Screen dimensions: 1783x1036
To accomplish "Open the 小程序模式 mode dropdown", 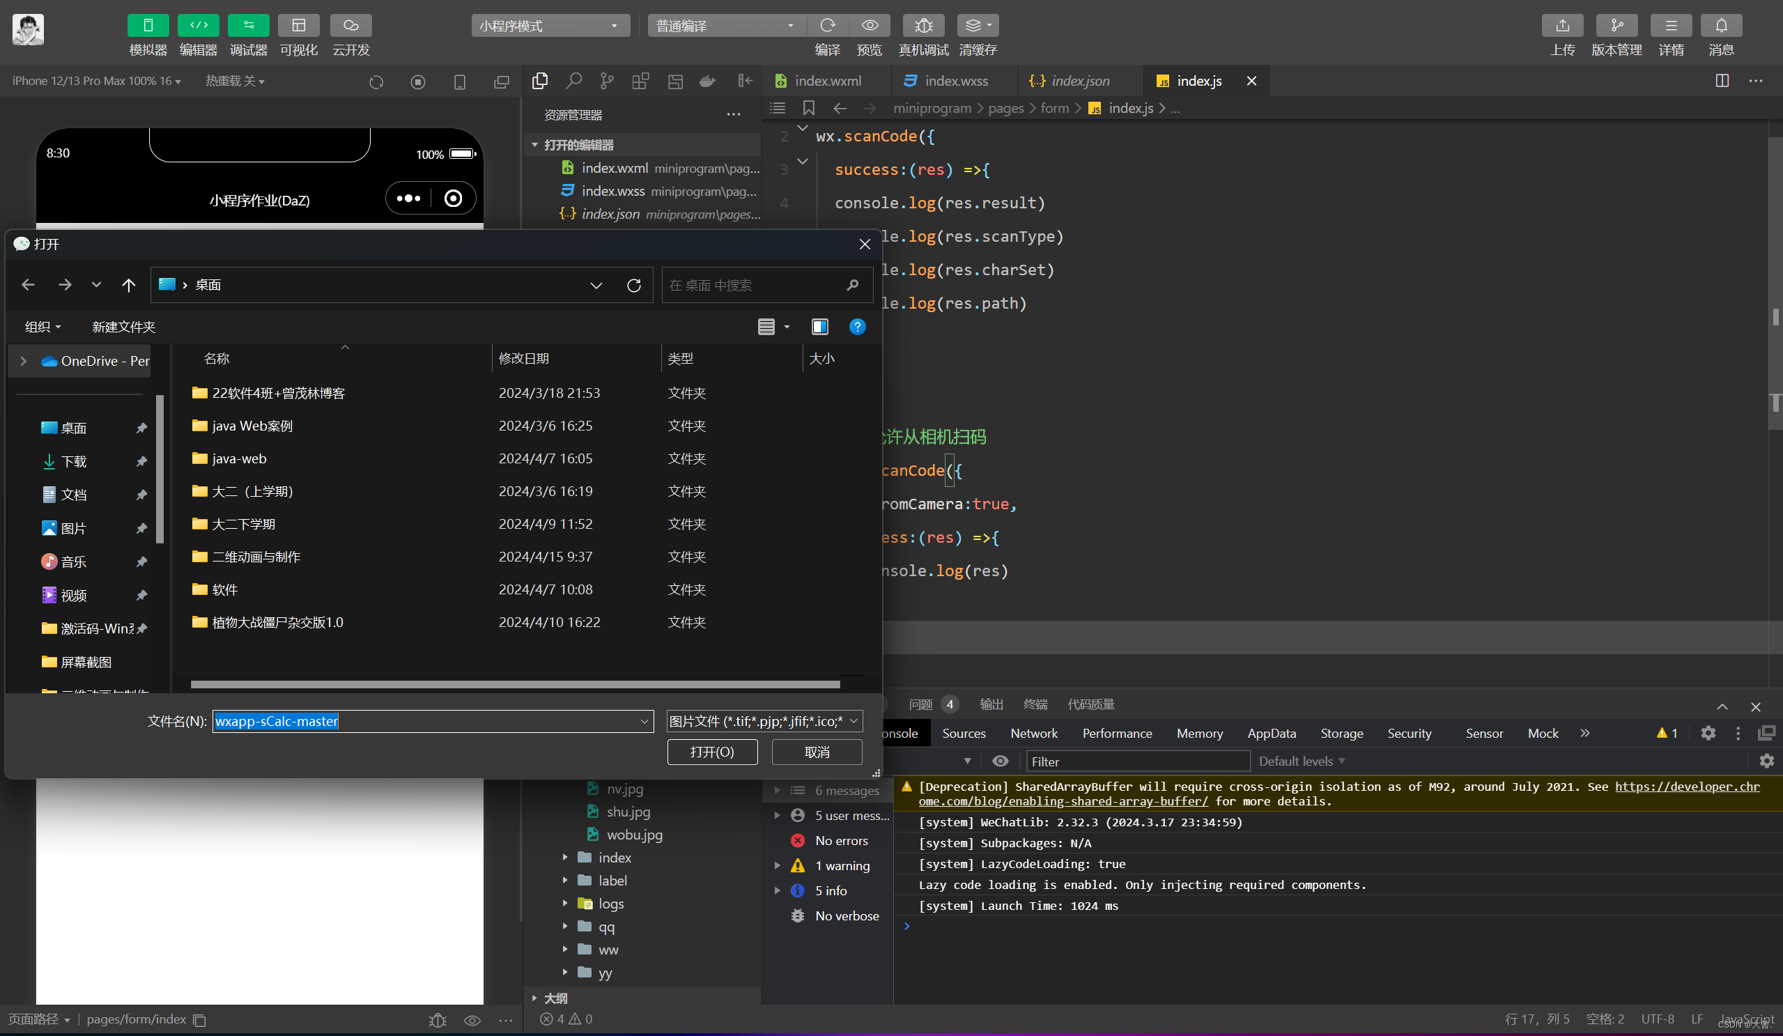I will 550,26.
